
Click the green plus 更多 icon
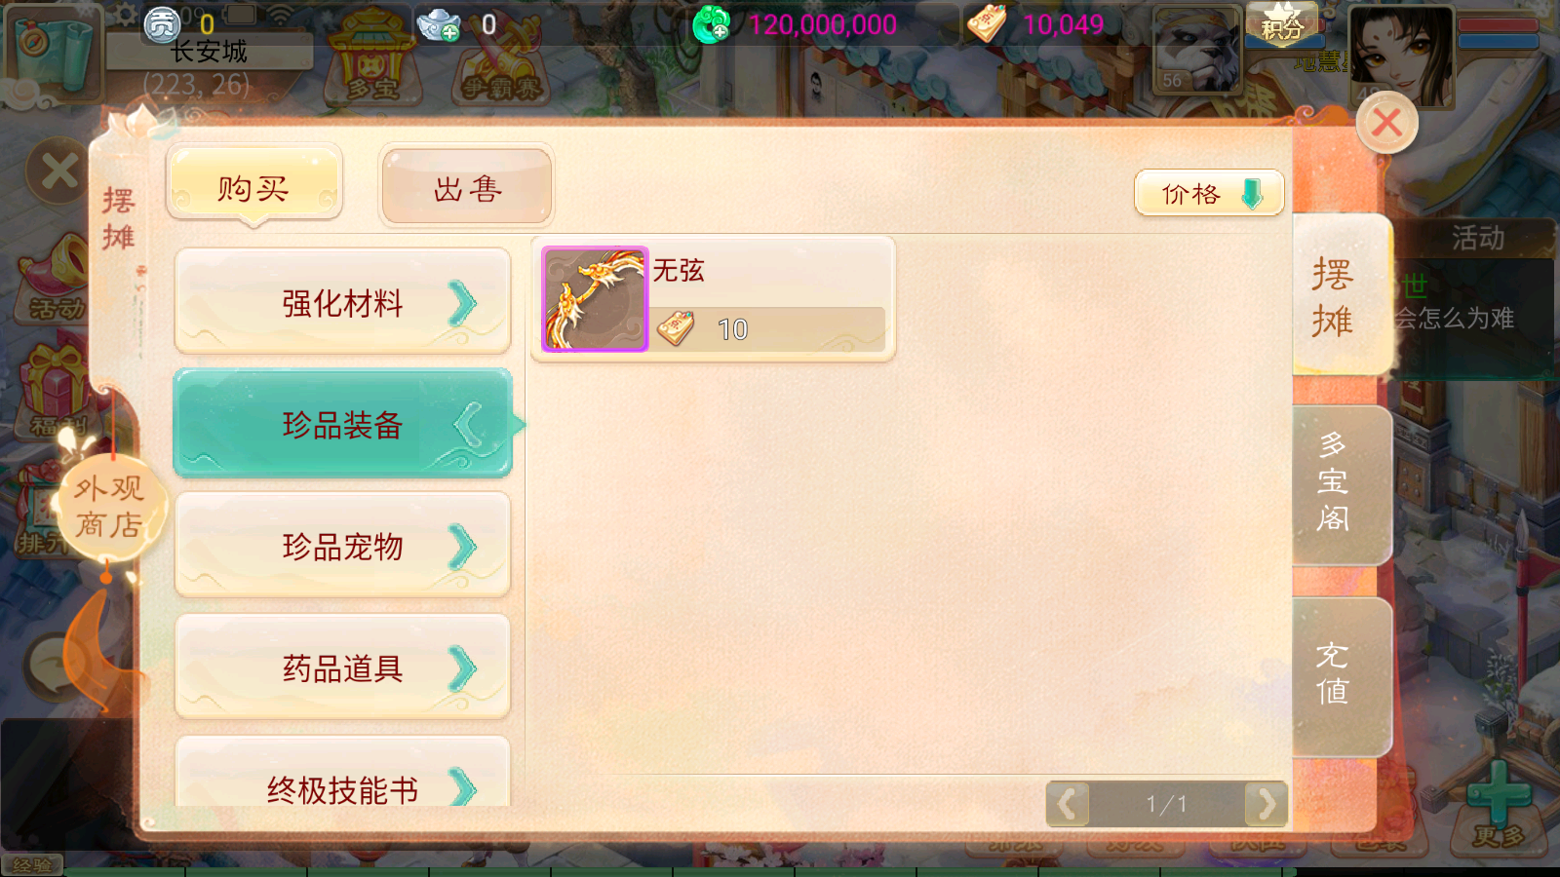coord(1499,804)
